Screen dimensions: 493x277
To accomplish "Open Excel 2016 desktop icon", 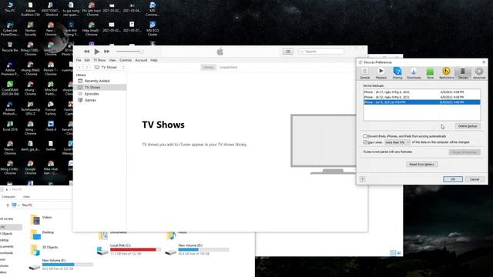I will (x=10, y=125).
